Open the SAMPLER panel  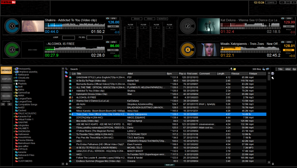[6, 79]
